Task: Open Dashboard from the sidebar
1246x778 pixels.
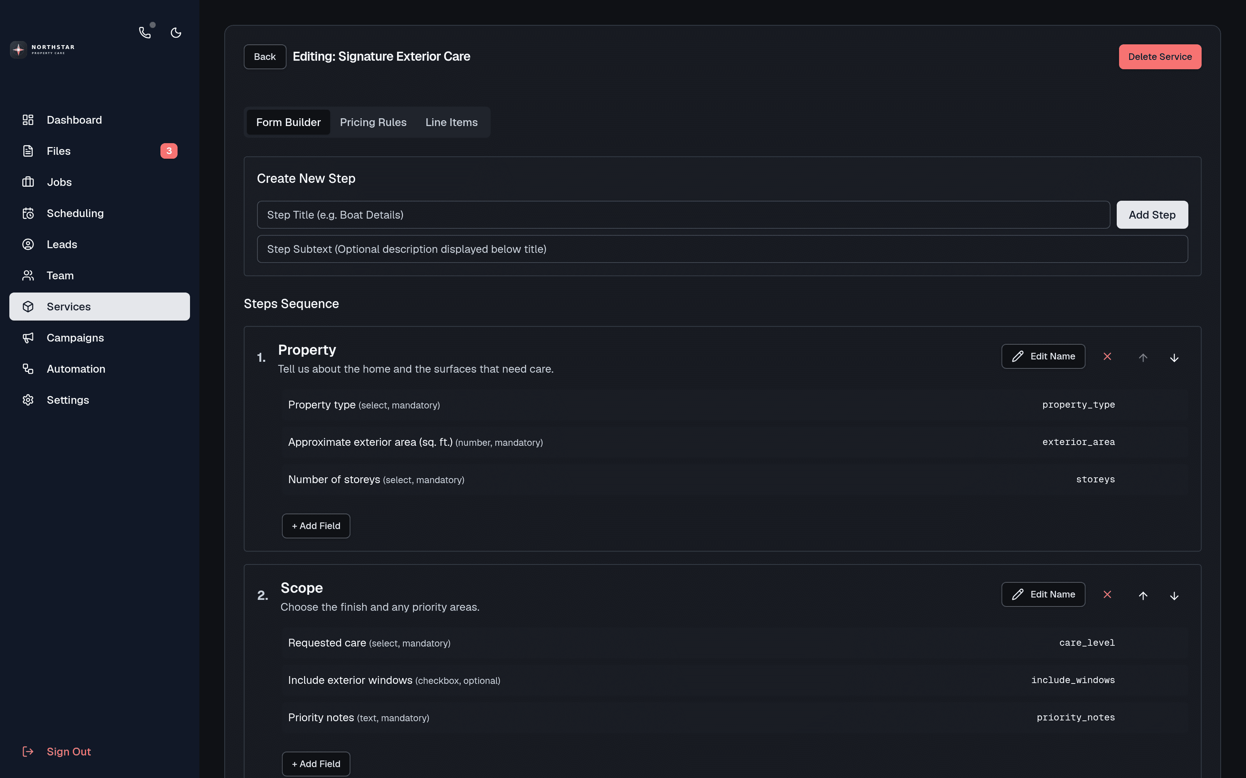Action: [x=99, y=120]
